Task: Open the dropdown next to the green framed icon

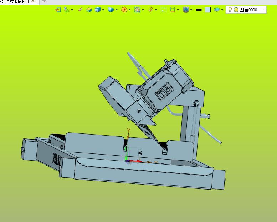Action: coord(143,10)
